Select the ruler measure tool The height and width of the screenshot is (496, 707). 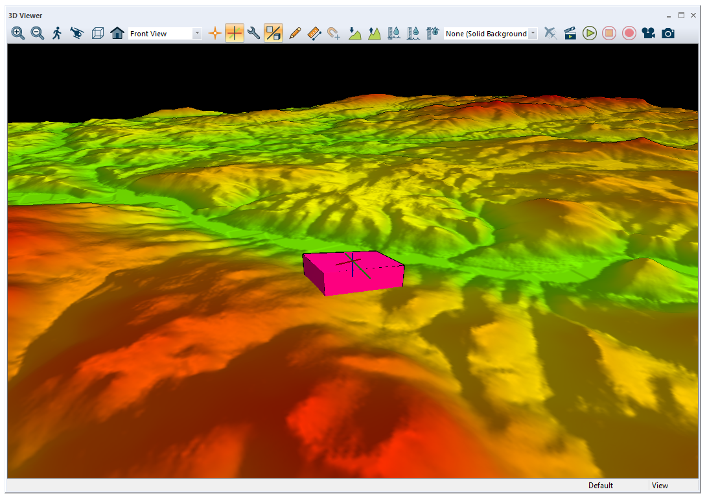[314, 34]
